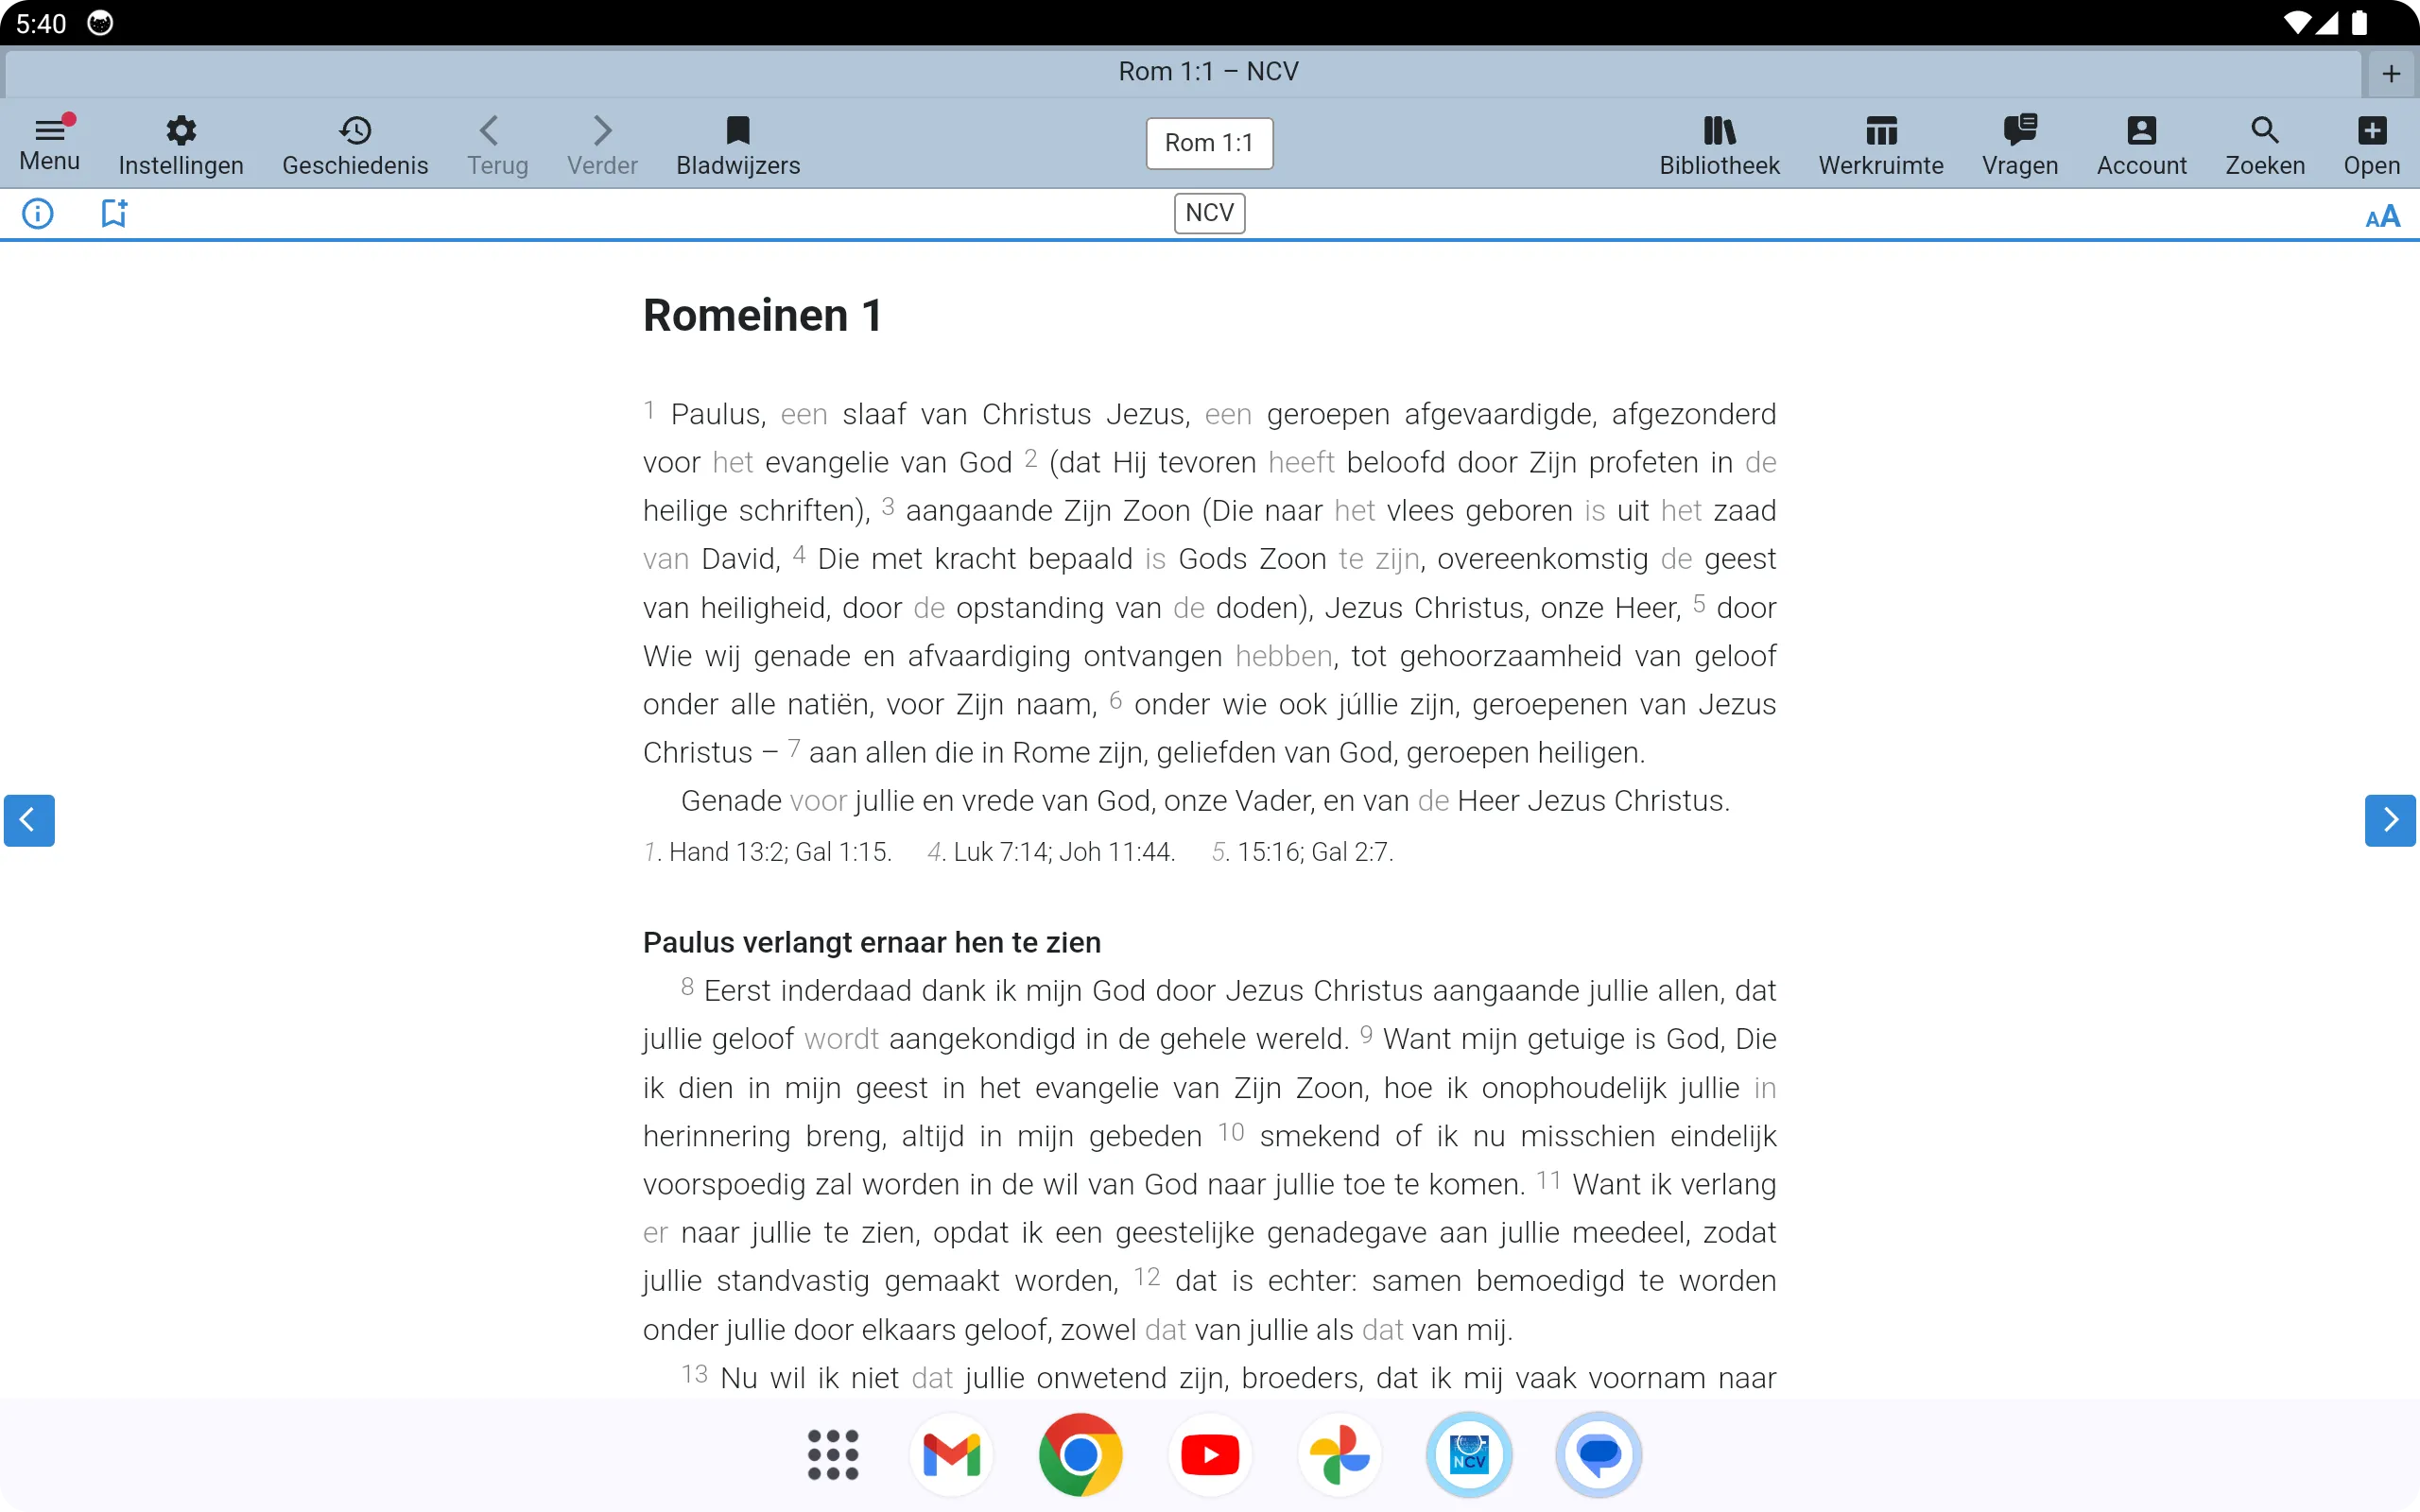Select Bible translation NCV dropdown

click(1209, 213)
